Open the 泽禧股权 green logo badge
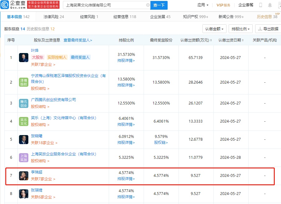The height and width of the screenshot is (204, 281). click(x=24, y=82)
